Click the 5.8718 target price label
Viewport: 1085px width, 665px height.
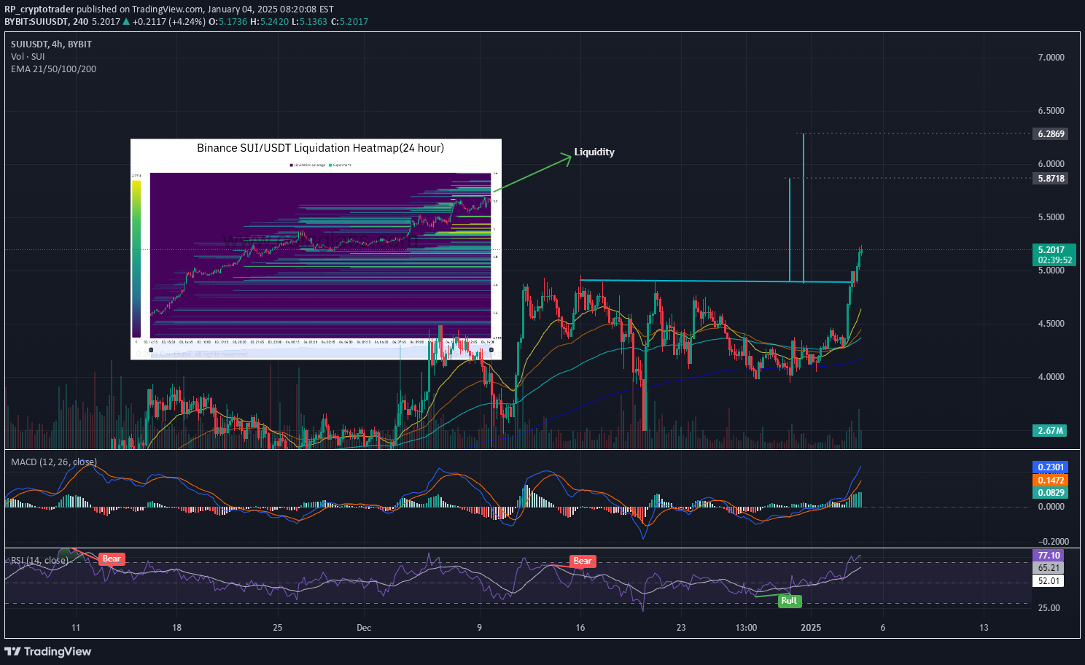(1051, 178)
